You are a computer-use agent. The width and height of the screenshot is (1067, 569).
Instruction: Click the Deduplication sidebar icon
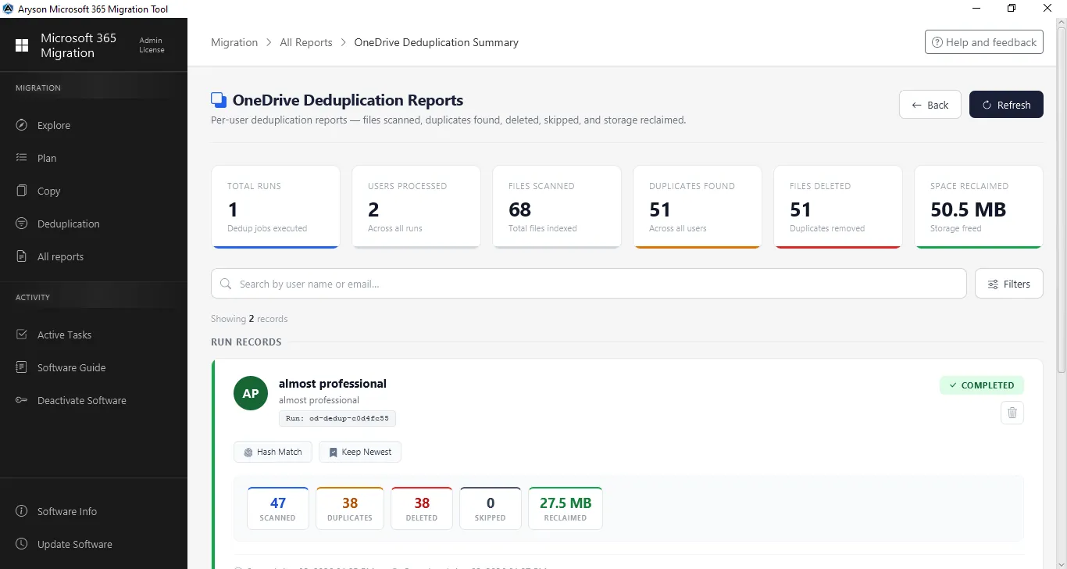pyautogui.click(x=22, y=224)
